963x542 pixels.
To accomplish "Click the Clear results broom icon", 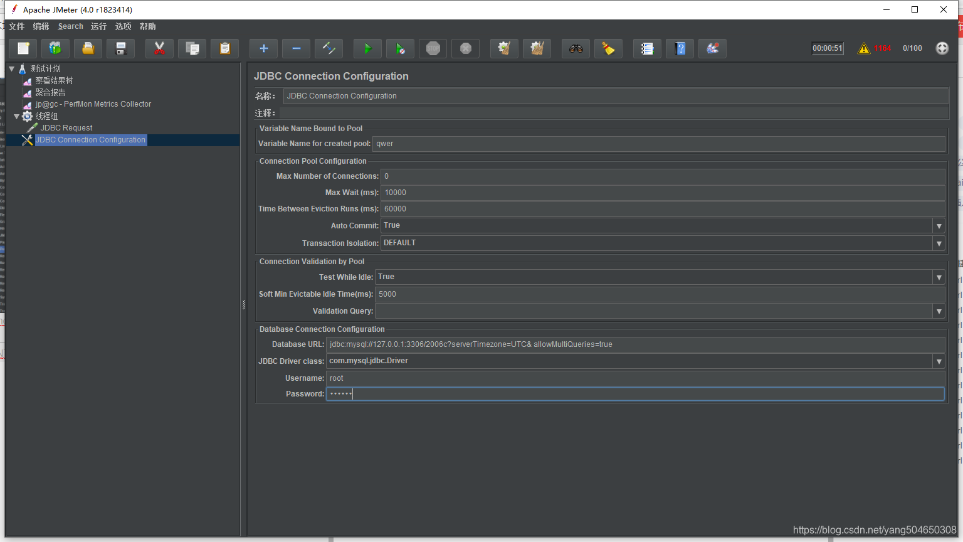I will [x=505, y=48].
